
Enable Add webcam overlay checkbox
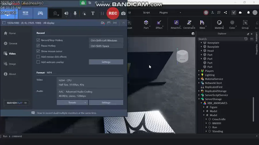click(38, 62)
